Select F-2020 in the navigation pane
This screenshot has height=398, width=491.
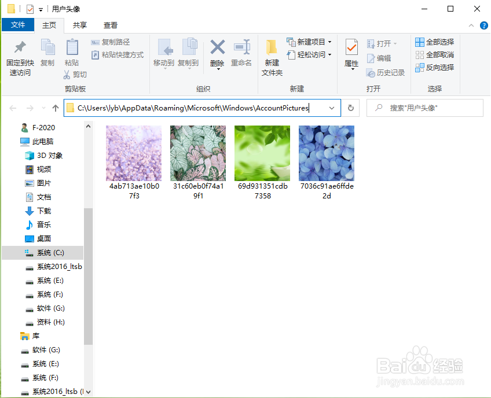tap(38, 128)
